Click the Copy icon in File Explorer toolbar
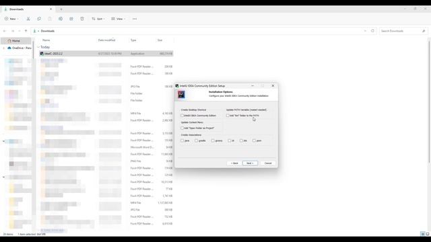Viewport: 431px width, 242px height. (x=39, y=19)
